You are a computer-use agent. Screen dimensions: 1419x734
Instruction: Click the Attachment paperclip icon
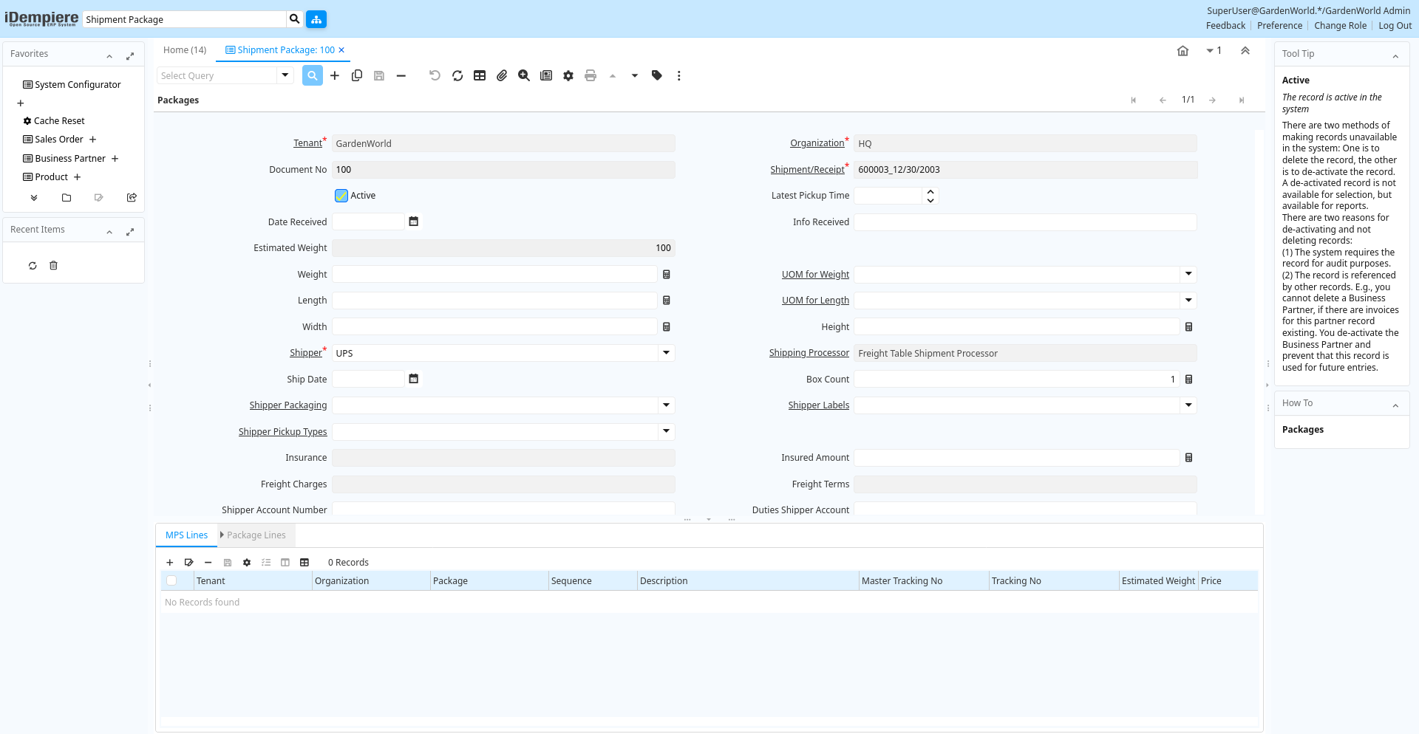click(502, 76)
